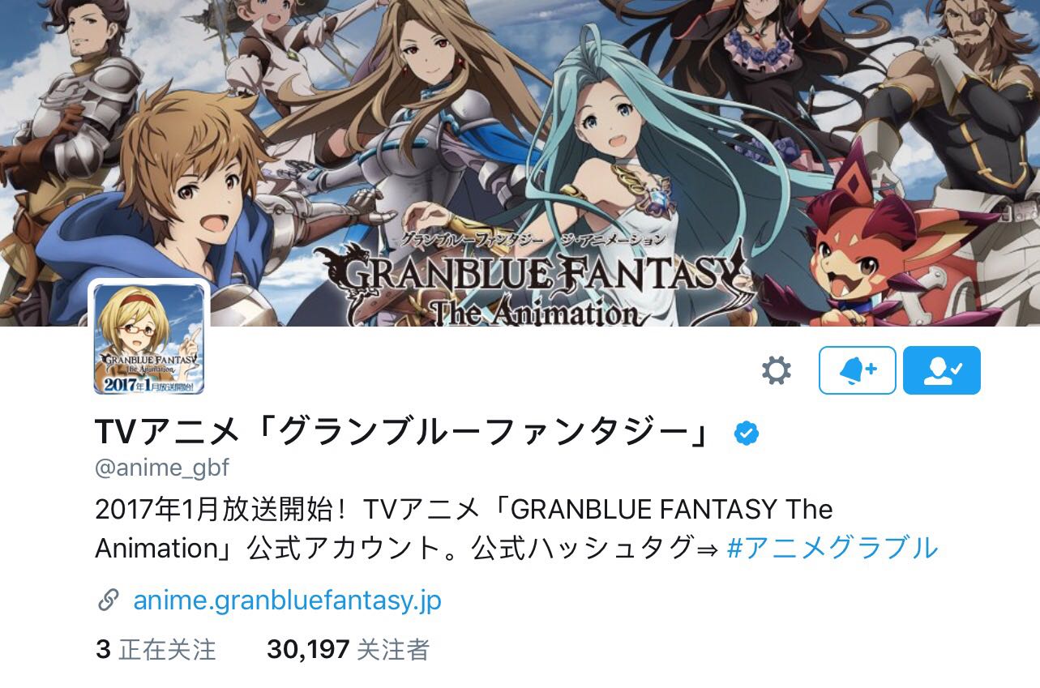The height and width of the screenshot is (688, 1040).
Task: Click the chain link icon beside the website
Action: [108, 600]
